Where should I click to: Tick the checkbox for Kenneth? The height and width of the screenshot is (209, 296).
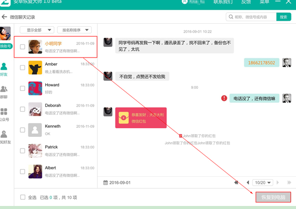tap(23, 130)
